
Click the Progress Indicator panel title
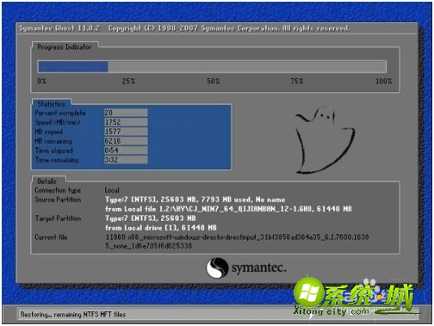[65, 47]
